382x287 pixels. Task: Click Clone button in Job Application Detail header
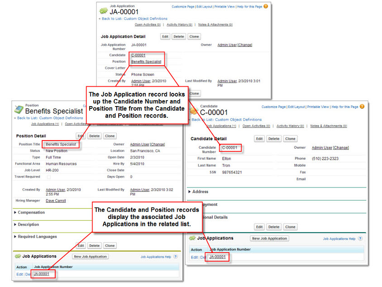click(x=194, y=36)
